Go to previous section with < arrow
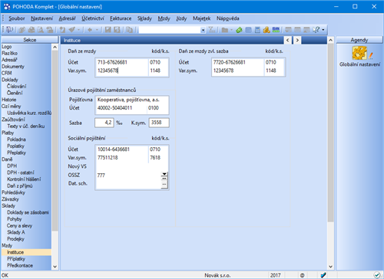 [288, 40]
